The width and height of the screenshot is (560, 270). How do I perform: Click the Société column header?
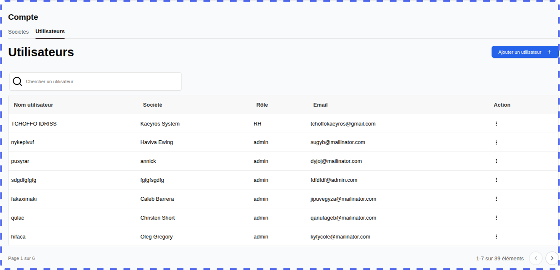[x=152, y=105]
